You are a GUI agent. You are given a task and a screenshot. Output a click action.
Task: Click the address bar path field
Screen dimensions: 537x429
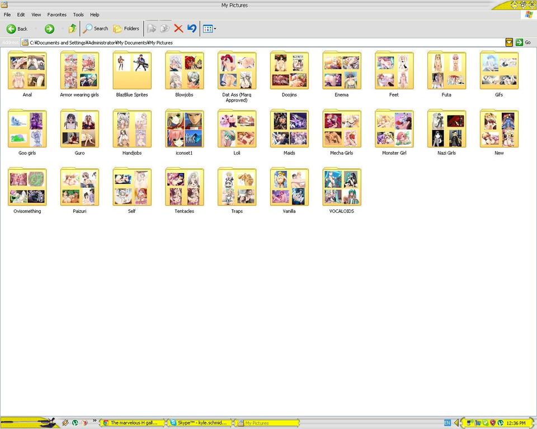[x=263, y=42]
